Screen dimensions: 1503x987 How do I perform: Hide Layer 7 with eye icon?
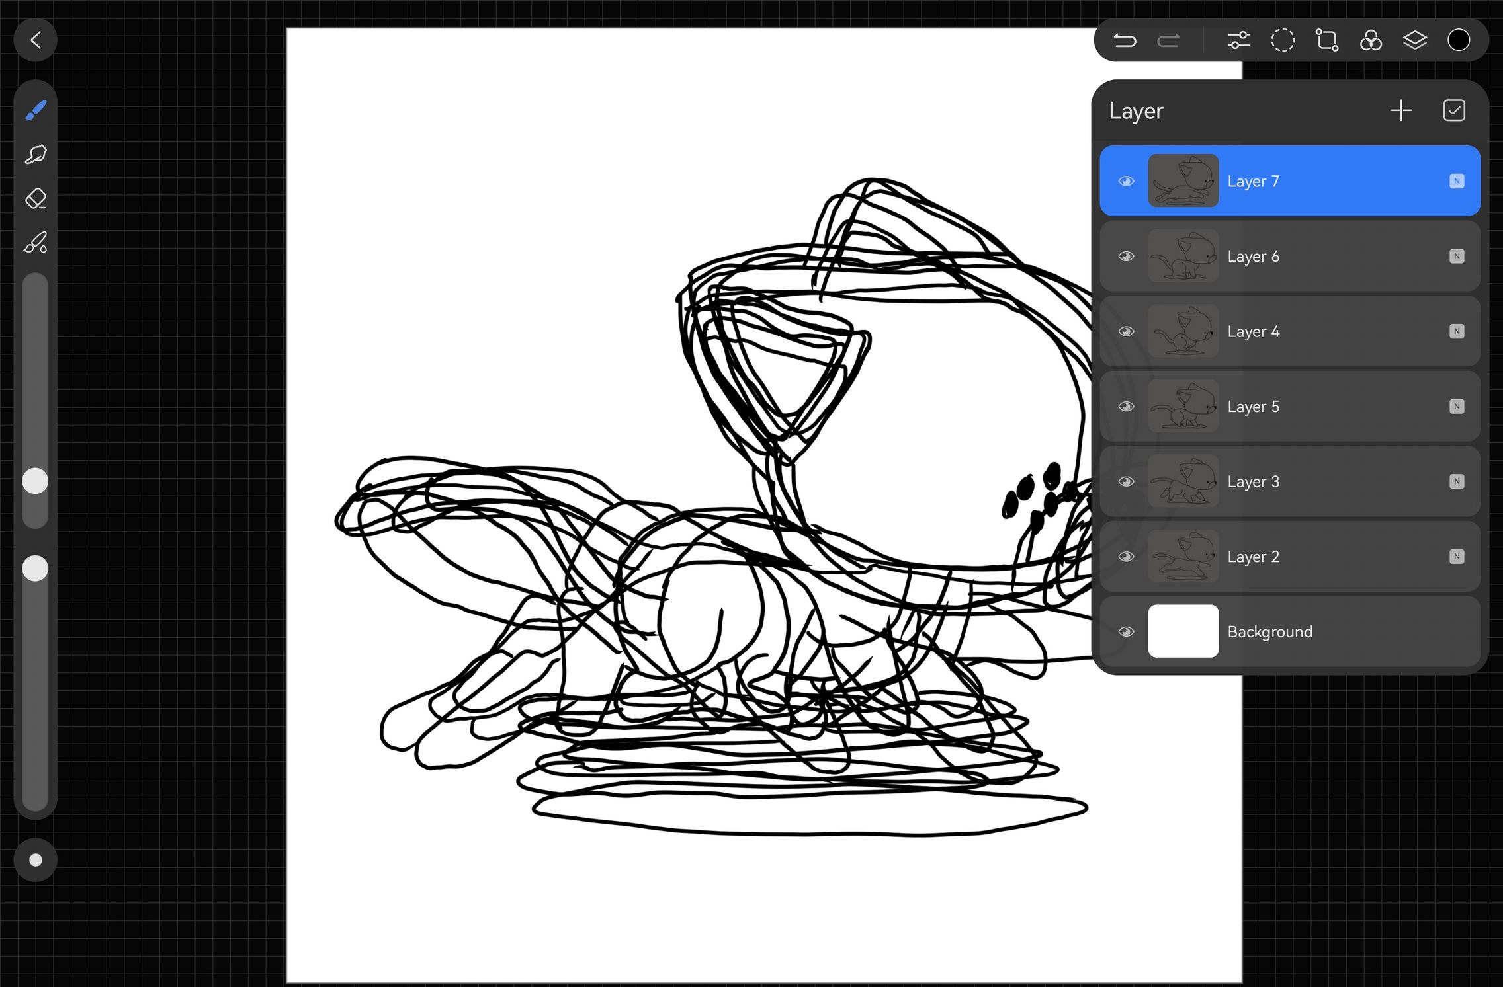1126,181
